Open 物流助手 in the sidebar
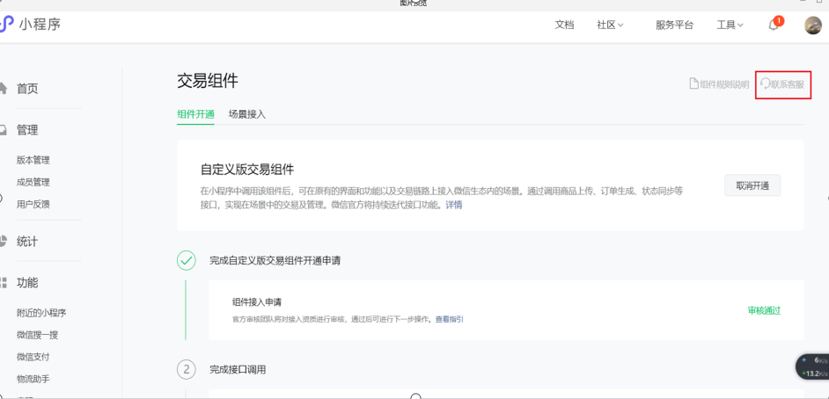The width and height of the screenshot is (829, 399). pyautogui.click(x=33, y=379)
